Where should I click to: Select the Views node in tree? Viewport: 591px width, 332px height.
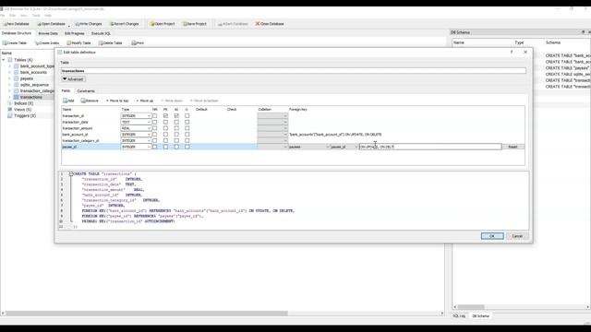pos(22,110)
